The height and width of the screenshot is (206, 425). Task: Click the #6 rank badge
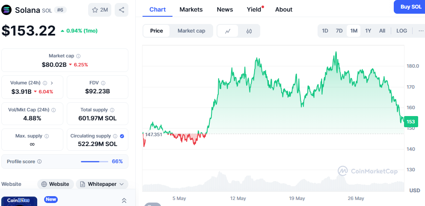[x=60, y=10]
